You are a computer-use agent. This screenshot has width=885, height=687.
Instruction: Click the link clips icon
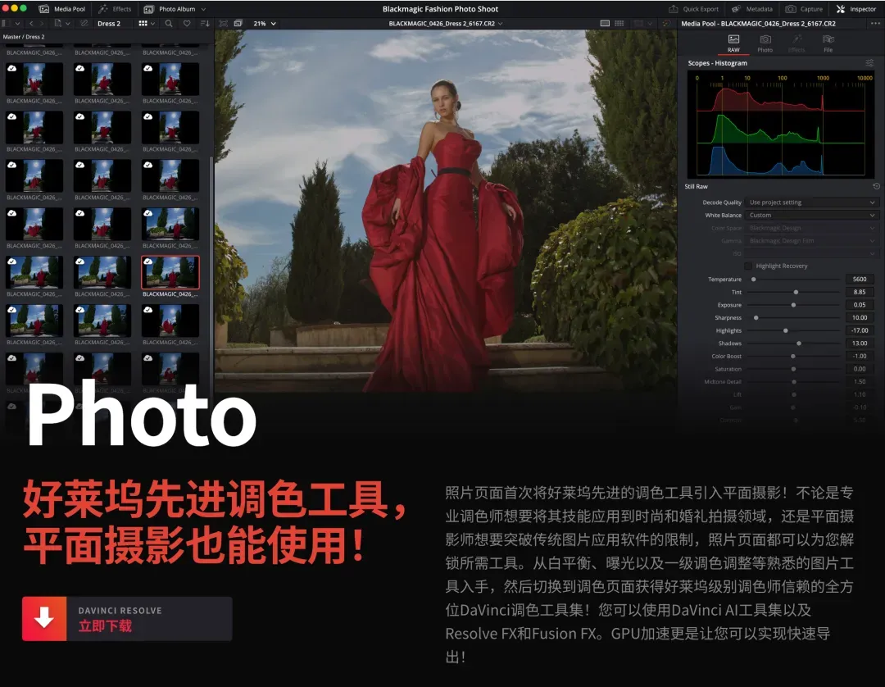[84, 24]
